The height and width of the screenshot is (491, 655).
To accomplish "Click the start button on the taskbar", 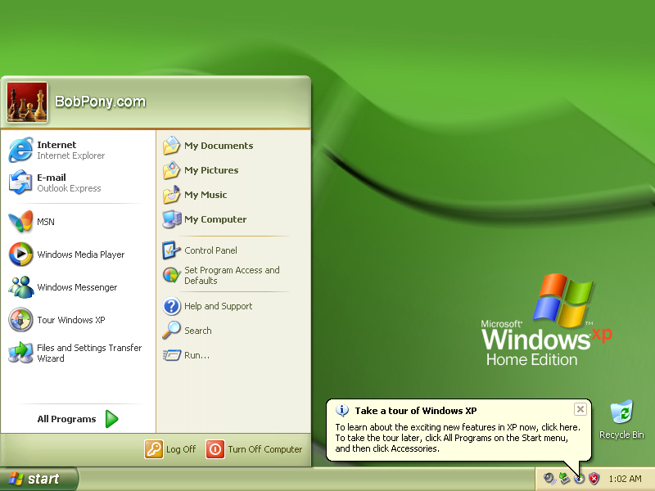I will (38, 479).
